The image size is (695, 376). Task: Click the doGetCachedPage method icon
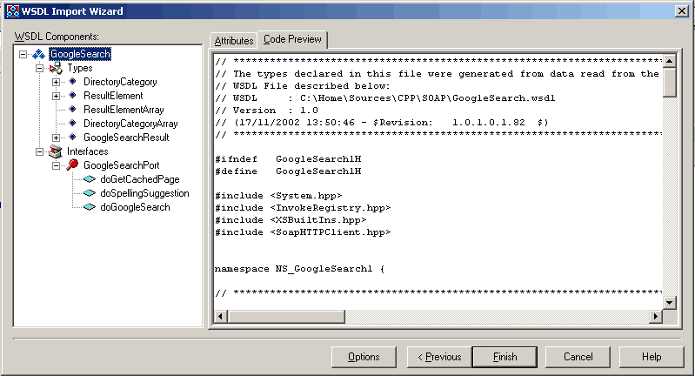[x=89, y=179]
